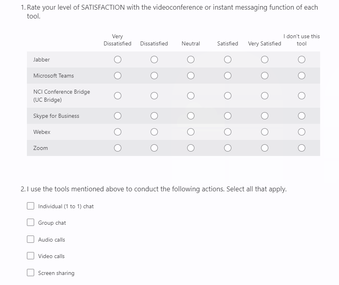Screen dimensions: 339x285
Task: Enable the Audio calls checkbox
Action: (31, 239)
